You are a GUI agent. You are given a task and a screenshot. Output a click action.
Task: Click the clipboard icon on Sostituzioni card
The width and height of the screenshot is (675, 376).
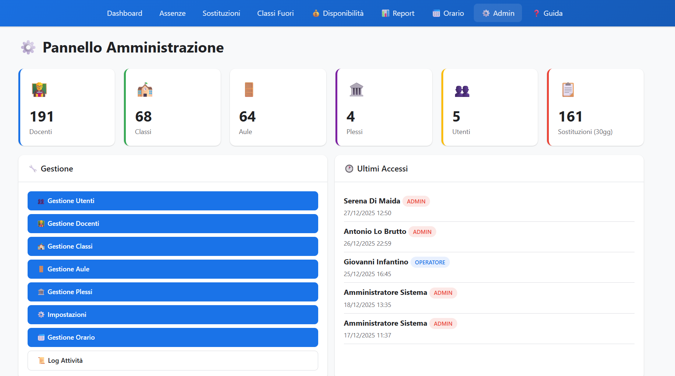tap(568, 90)
